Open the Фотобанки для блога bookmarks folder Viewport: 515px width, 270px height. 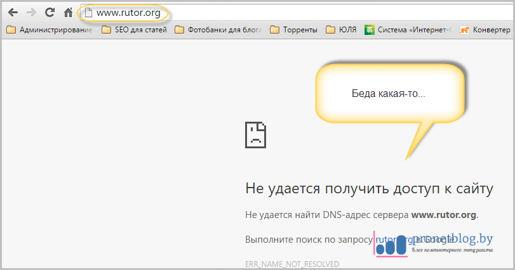click(x=218, y=30)
